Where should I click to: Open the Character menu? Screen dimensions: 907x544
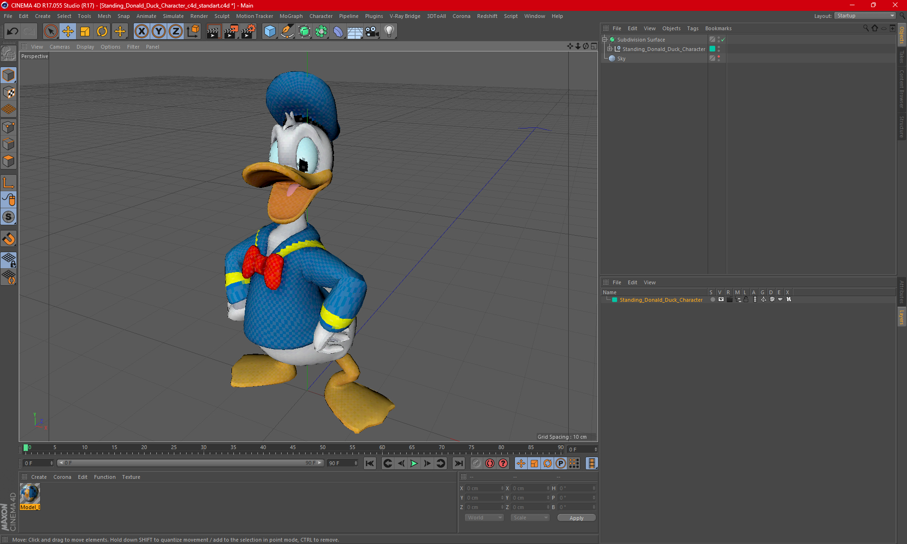tap(321, 16)
